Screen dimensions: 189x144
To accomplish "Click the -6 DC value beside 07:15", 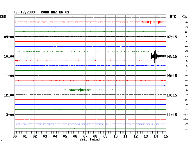I will (186, 37).
